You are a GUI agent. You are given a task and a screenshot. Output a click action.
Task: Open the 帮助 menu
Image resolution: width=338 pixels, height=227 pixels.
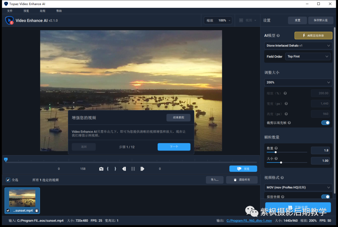point(59,11)
